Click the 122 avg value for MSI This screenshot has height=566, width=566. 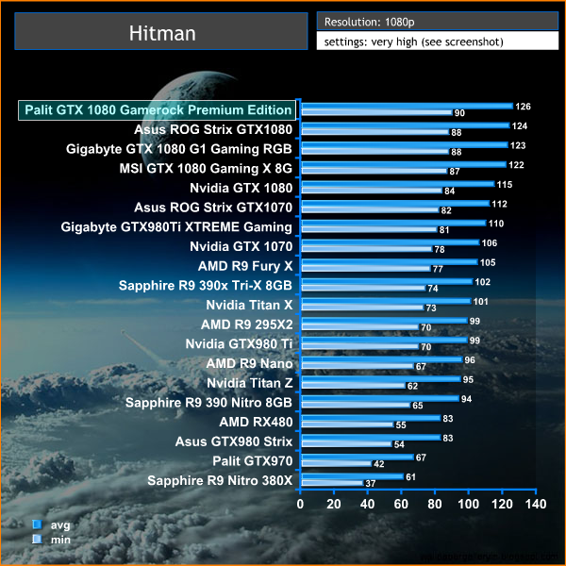click(x=516, y=165)
